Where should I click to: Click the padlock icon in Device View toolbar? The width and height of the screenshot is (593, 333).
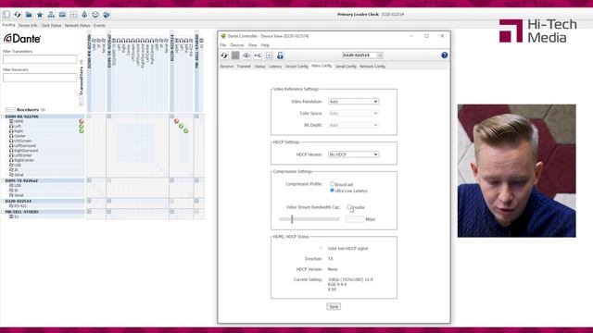[280, 55]
